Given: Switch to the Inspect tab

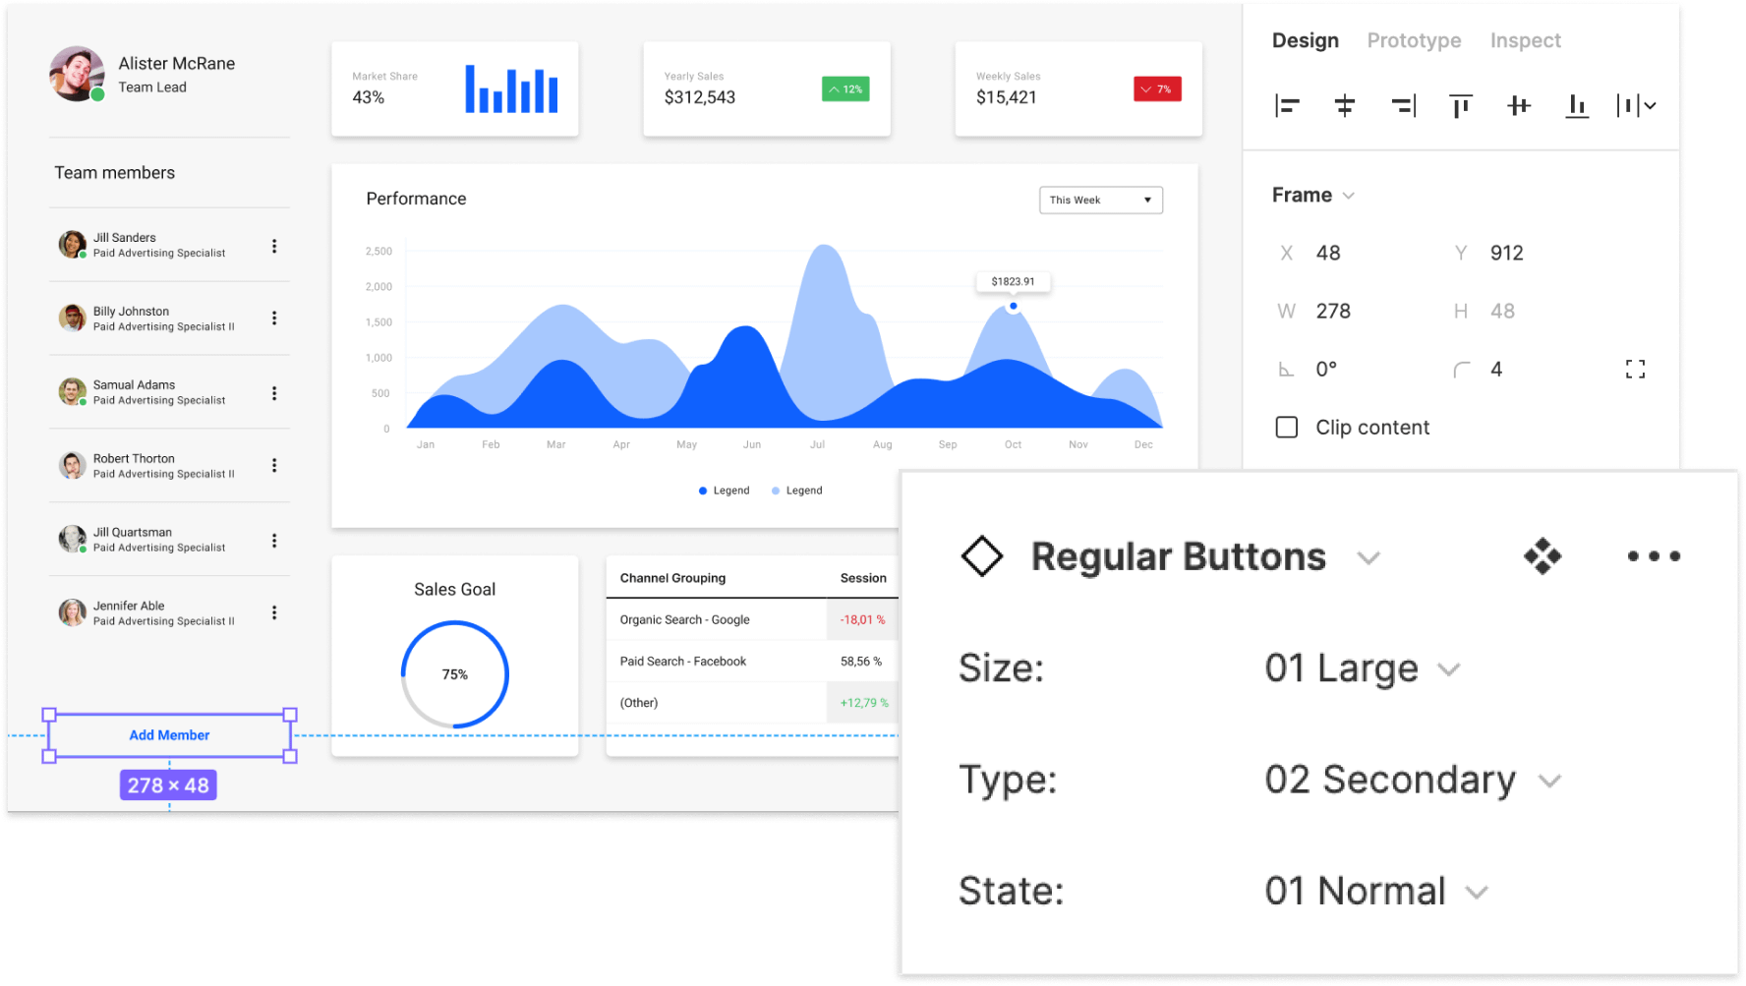Looking at the screenshot, I should pyautogui.click(x=1525, y=40).
